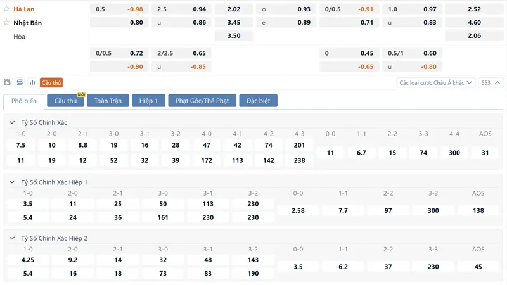Choose Nhật Bản win odds 3.45
507x285 pixels.
[234, 22]
